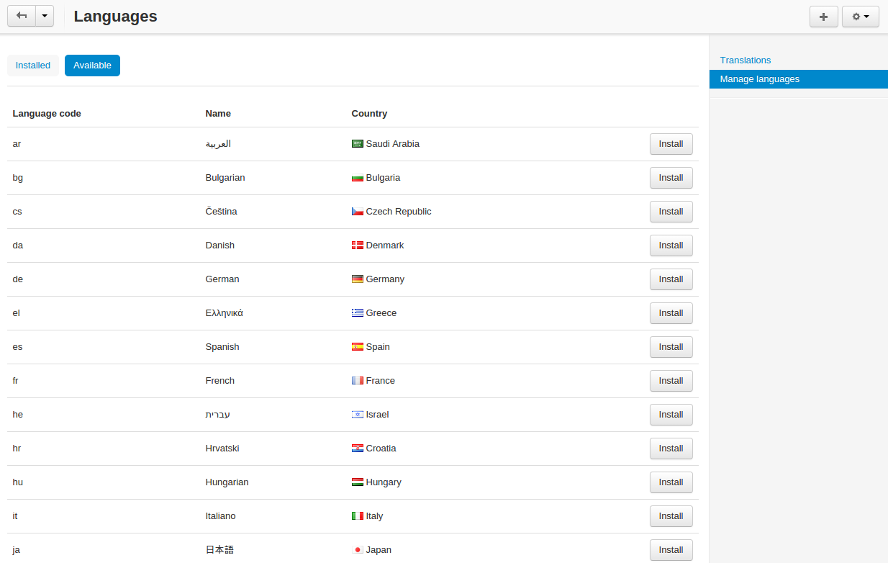Click the Language code column header
The image size is (888, 563).
coord(47,114)
